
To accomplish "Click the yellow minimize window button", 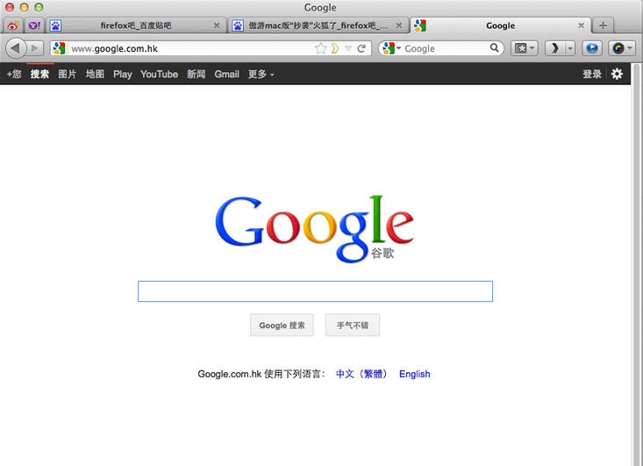I will tap(25, 7).
